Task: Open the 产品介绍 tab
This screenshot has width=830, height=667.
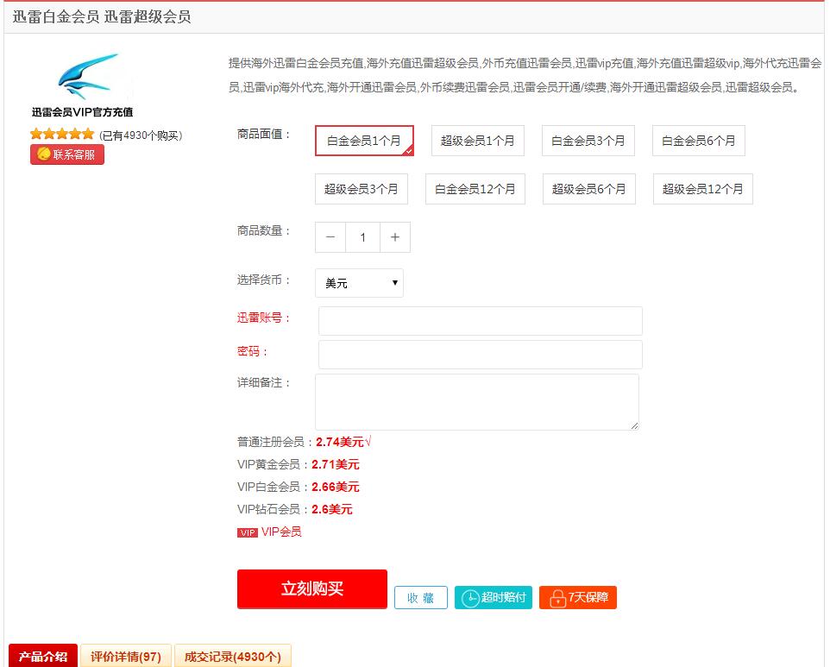Action: coord(43,657)
